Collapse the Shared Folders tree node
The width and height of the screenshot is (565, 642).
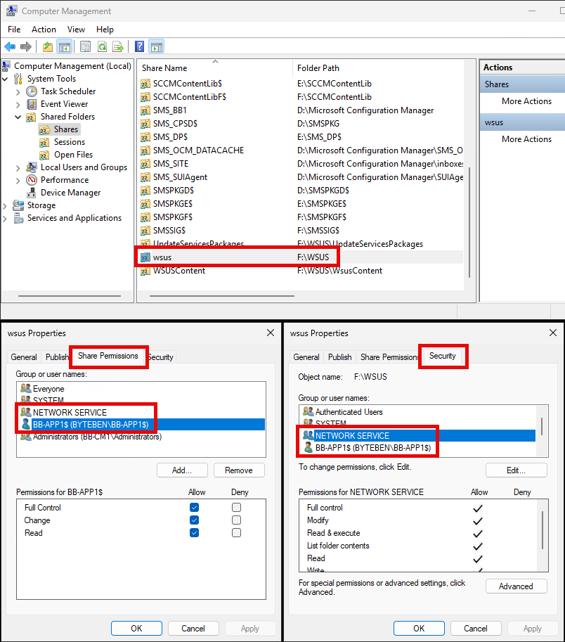tap(17, 116)
